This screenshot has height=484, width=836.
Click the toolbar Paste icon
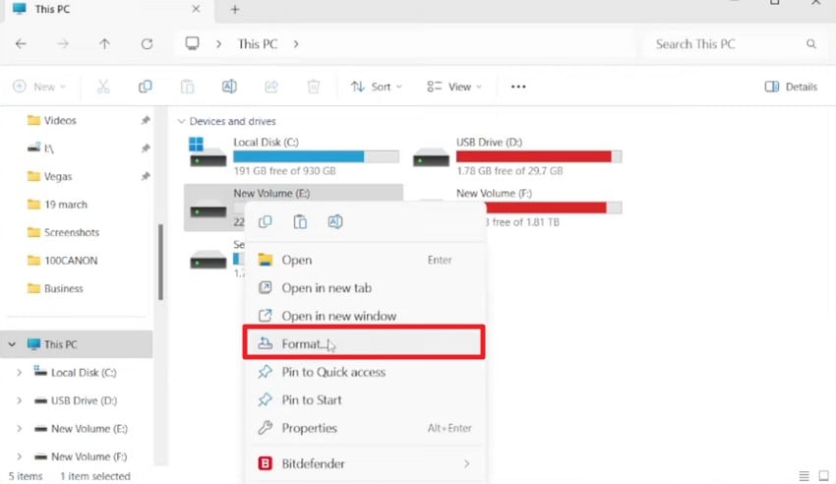[187, 87]
